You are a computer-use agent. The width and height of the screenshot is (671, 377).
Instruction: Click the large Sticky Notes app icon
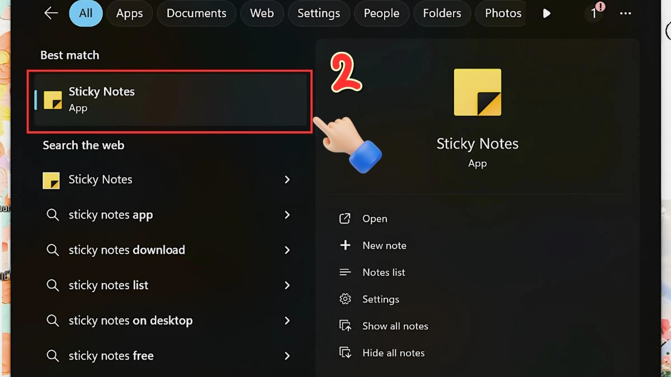(x=477, y=92)
